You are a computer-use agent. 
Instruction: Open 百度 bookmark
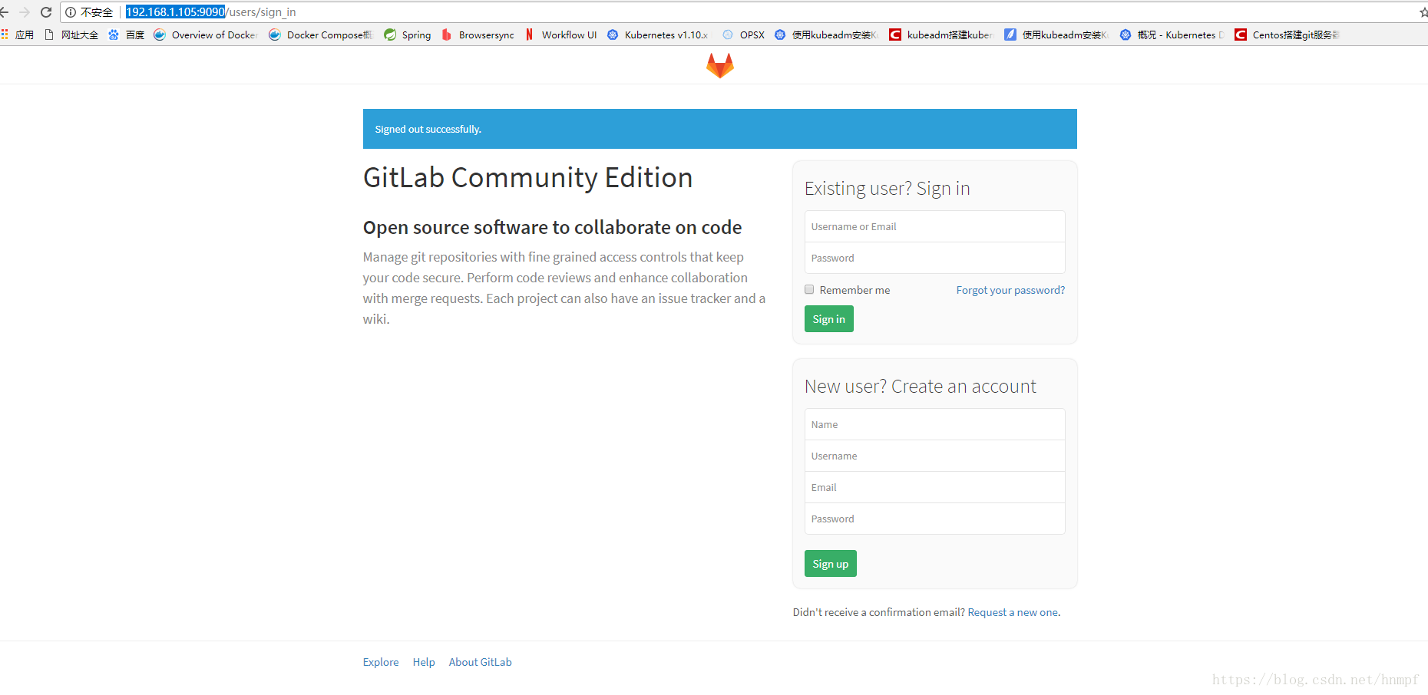pos(127,35)
